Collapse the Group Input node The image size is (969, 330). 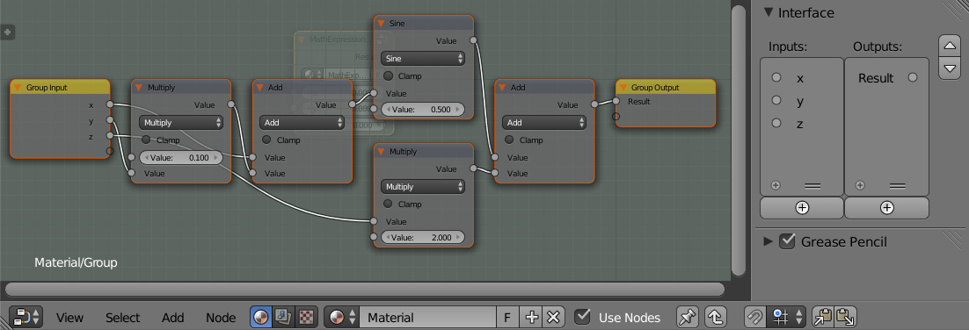[18, 88]
